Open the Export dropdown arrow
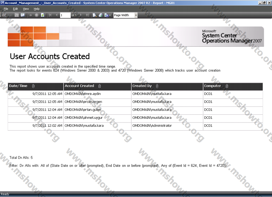This screenshot has height=197, width=272. point(110,15)
